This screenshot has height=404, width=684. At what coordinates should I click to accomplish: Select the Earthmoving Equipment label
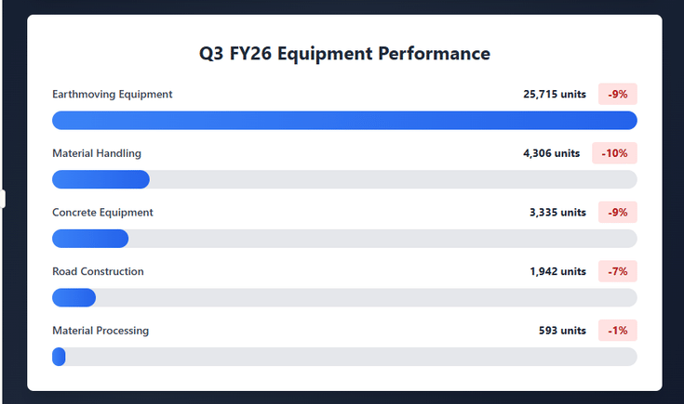click(x=113, y=95)
